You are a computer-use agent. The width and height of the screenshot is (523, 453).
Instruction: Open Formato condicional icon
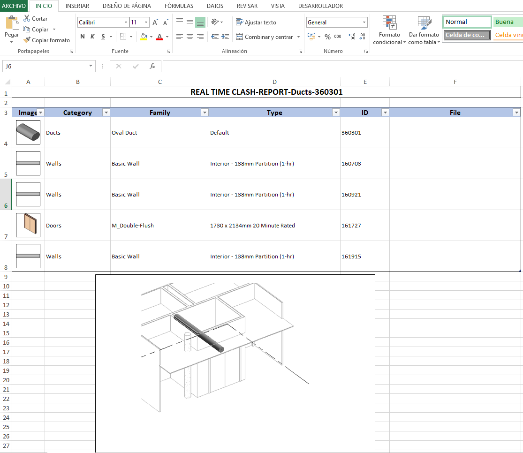[x=389, y=23]
